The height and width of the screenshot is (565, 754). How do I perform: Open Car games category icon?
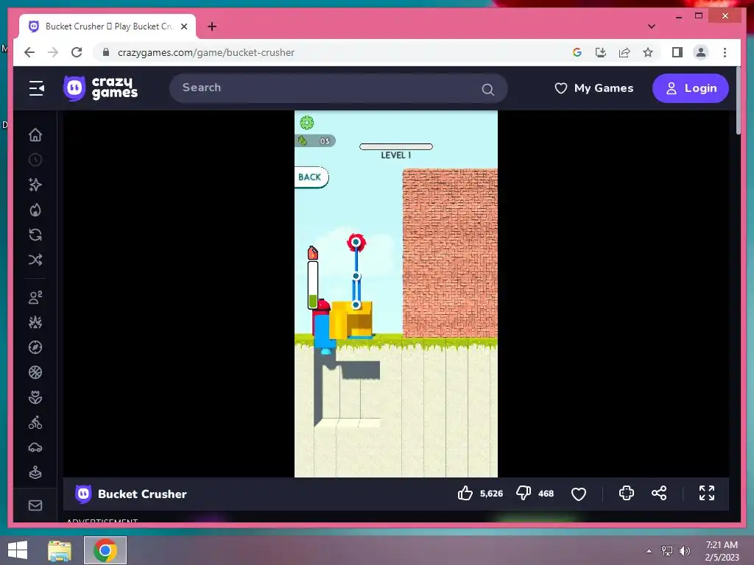point(35,448)
